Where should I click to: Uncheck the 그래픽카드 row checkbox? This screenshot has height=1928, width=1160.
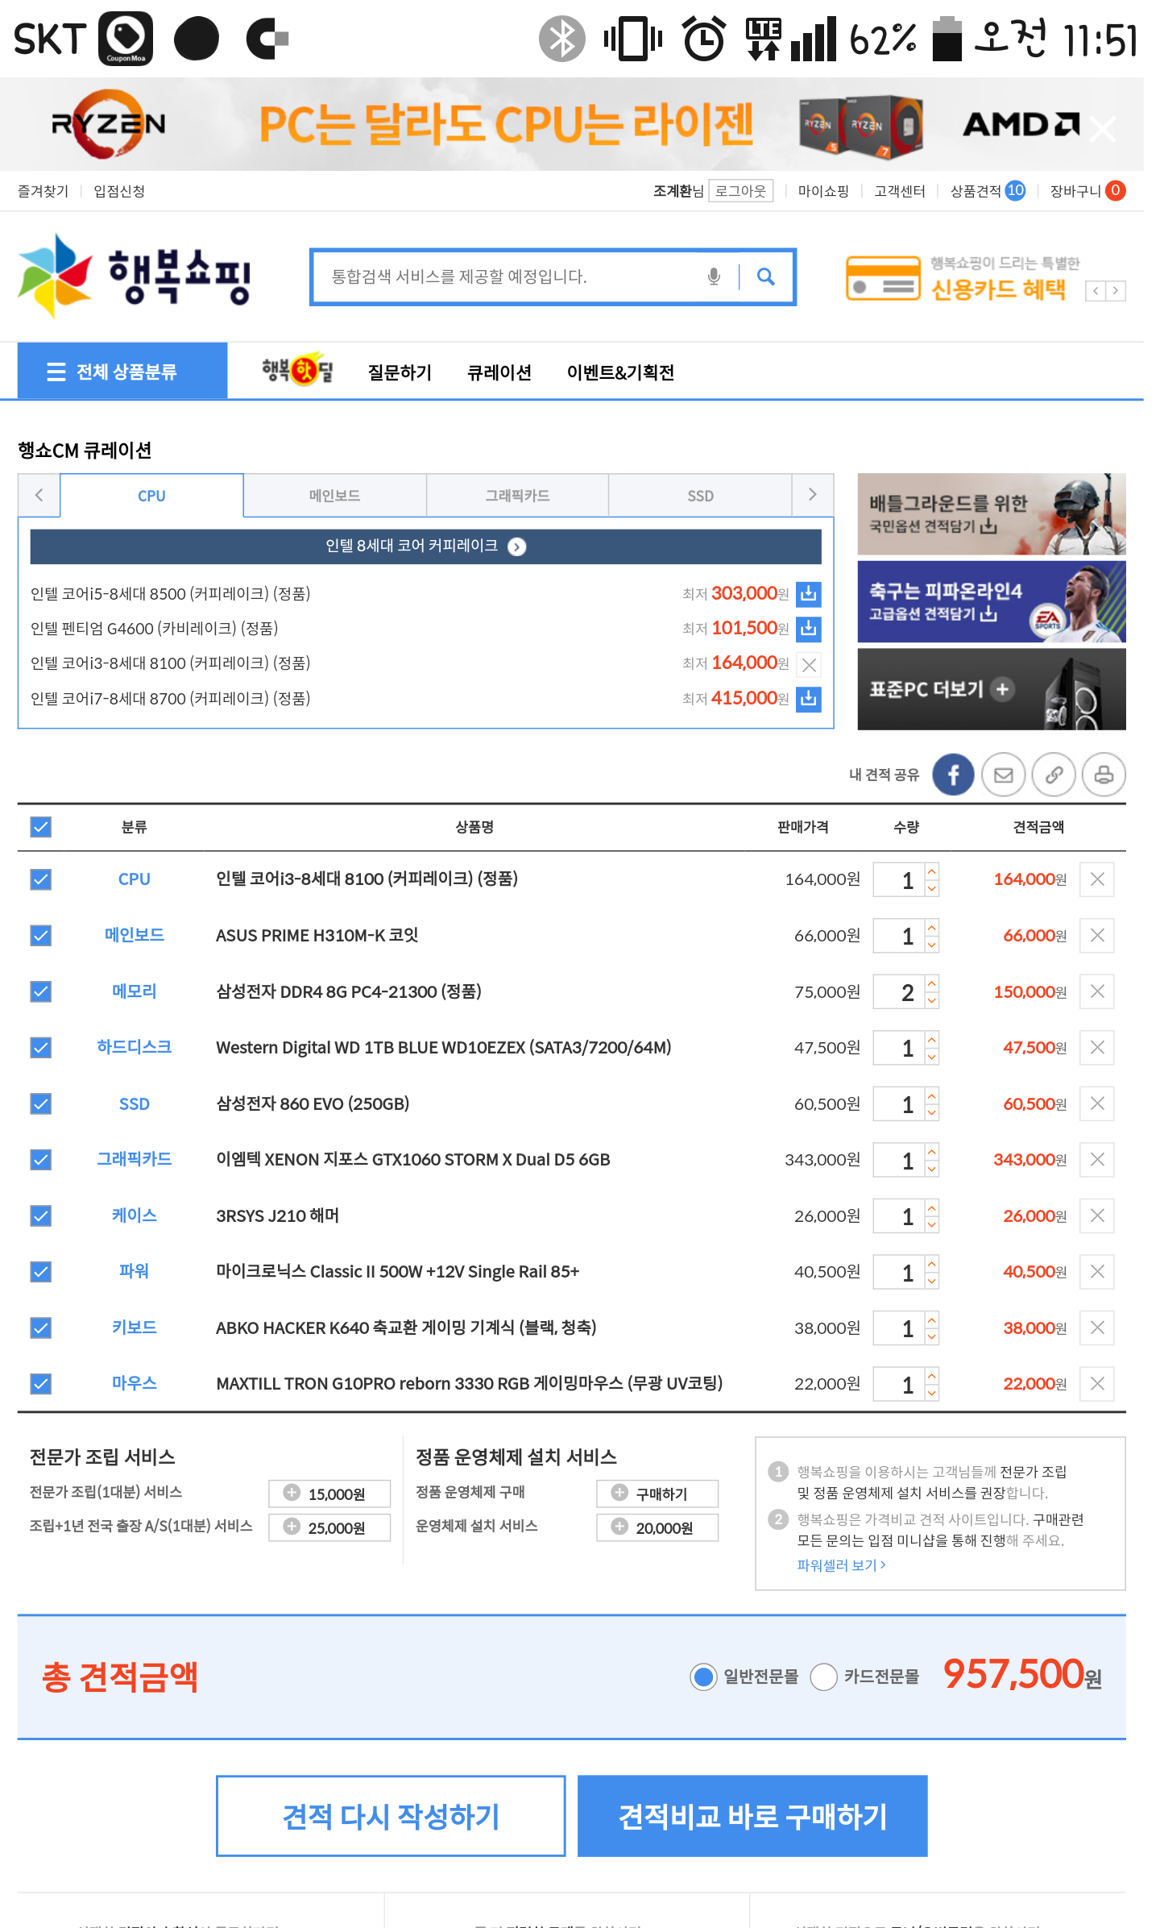[x=41, y=1160]
